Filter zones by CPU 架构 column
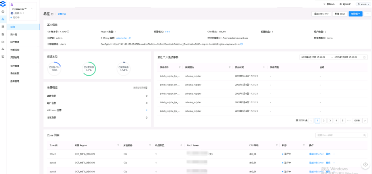Screen dimensions: 372x174 (277, 145)
